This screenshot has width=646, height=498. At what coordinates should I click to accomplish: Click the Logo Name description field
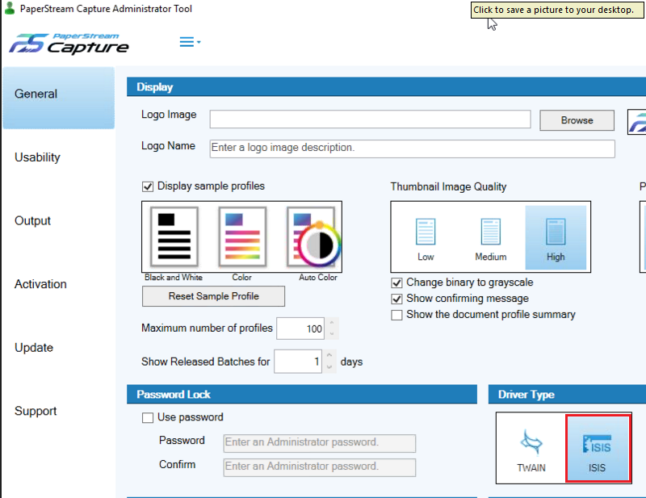pyautogui.click(x=412, y=149)
